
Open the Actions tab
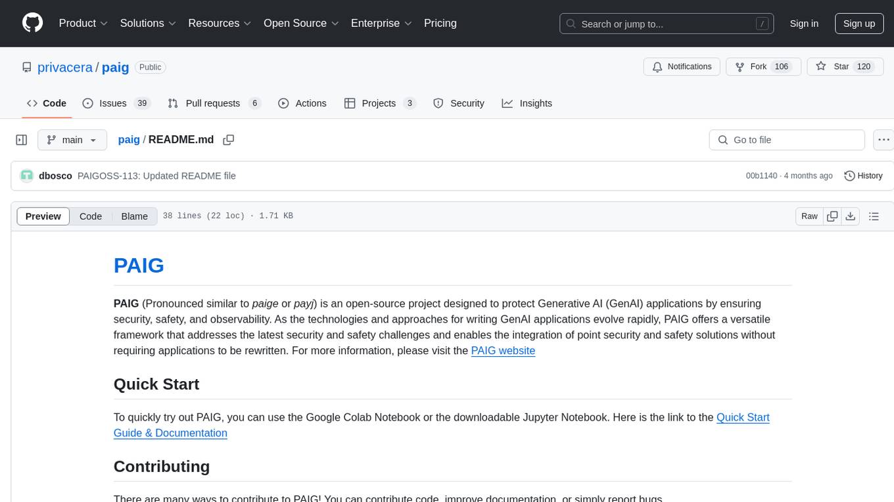(302, 103)
